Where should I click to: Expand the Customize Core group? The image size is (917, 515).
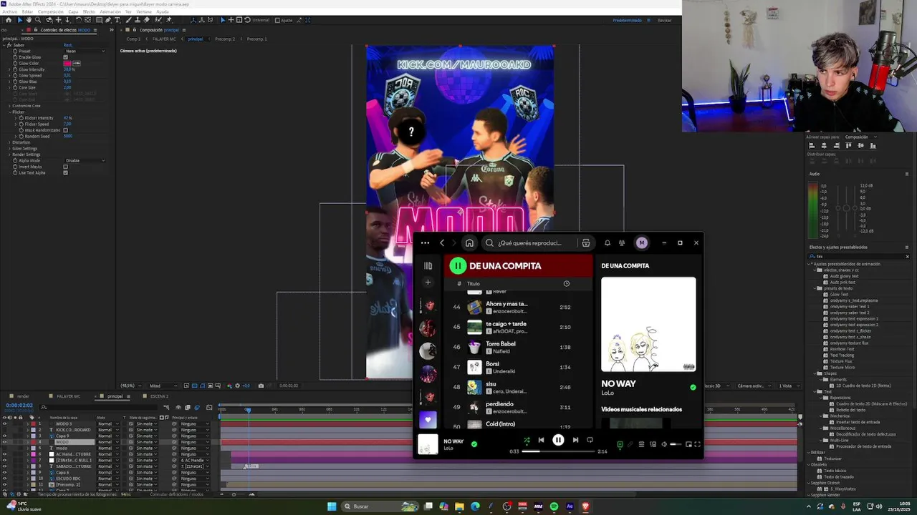click(x=9, y=106)
